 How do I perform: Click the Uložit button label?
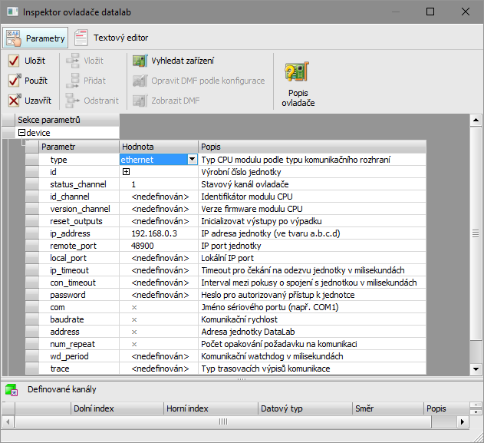[x=35, y=61]
